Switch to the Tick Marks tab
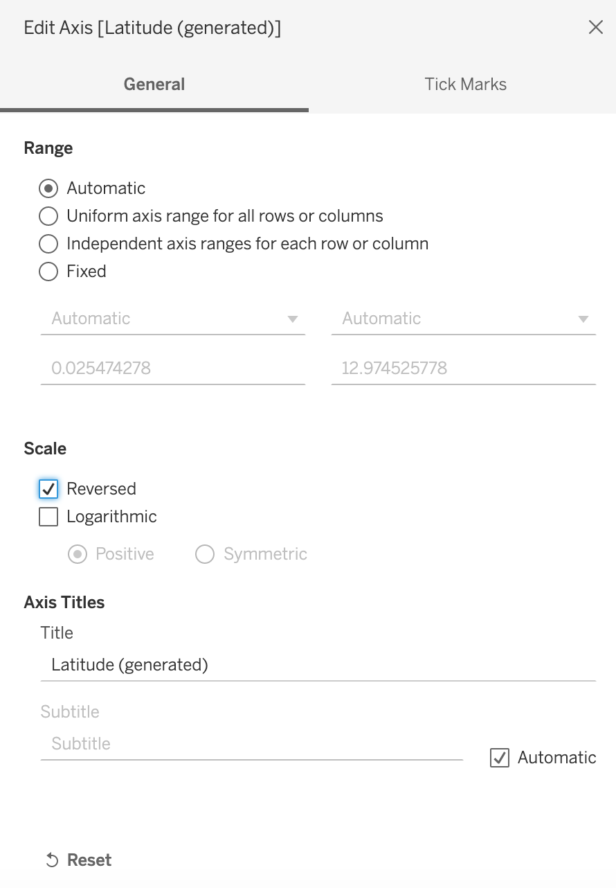Image resolution: width=616 pixels, height=888 pixels. click(465, 85)
